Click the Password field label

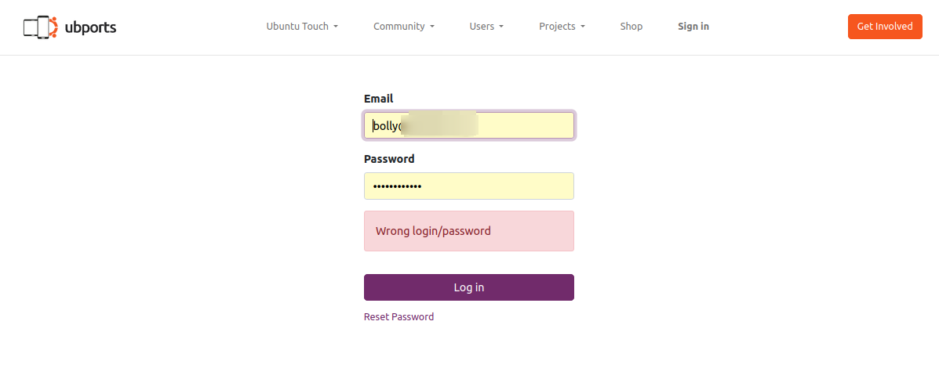pyautogui.click(x=389, y=159)
